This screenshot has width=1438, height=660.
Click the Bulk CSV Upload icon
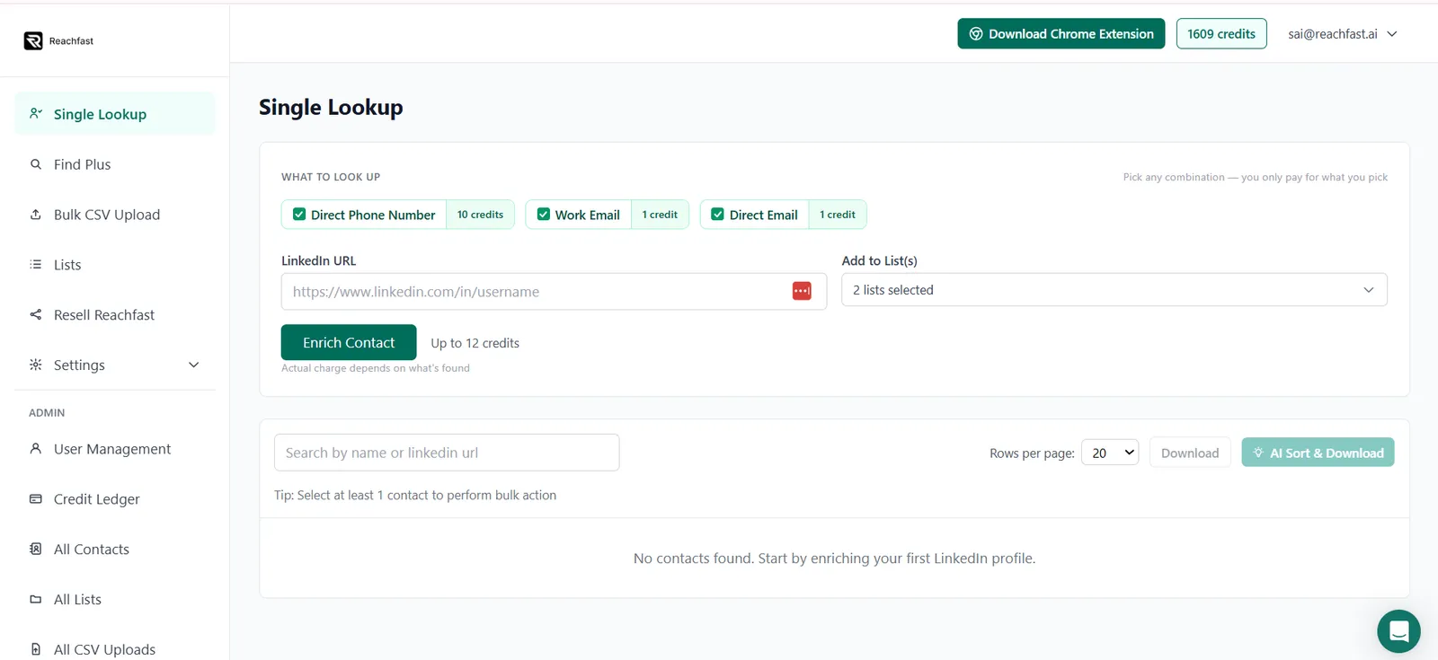click(x=36, y=215)
